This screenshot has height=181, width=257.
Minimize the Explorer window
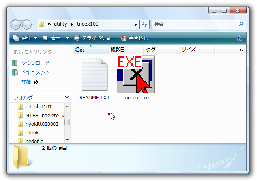pos(214,11)
